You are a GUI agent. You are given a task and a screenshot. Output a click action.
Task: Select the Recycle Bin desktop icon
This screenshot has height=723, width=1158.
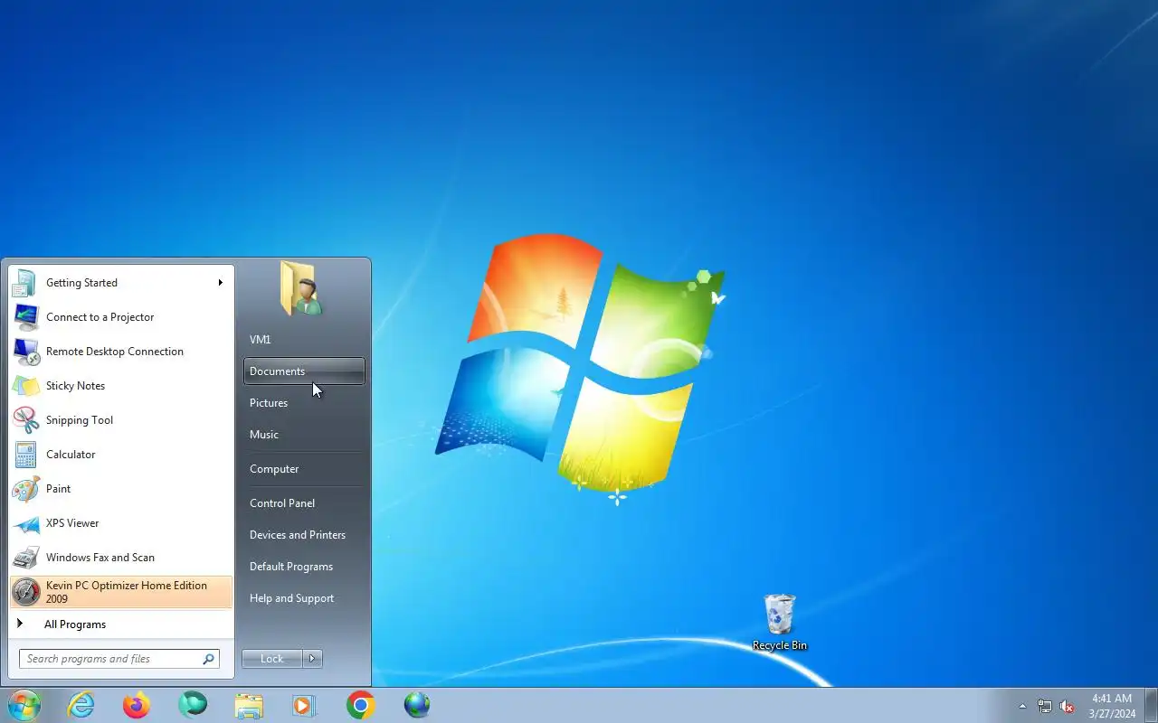[780, 622]
